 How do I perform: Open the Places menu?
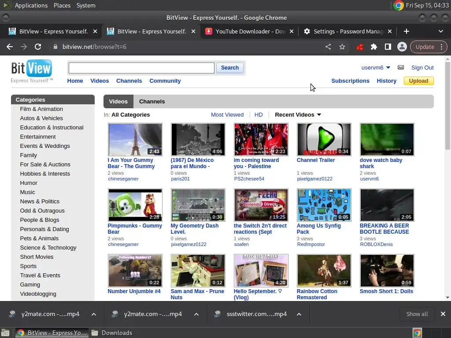coord(62,5)
